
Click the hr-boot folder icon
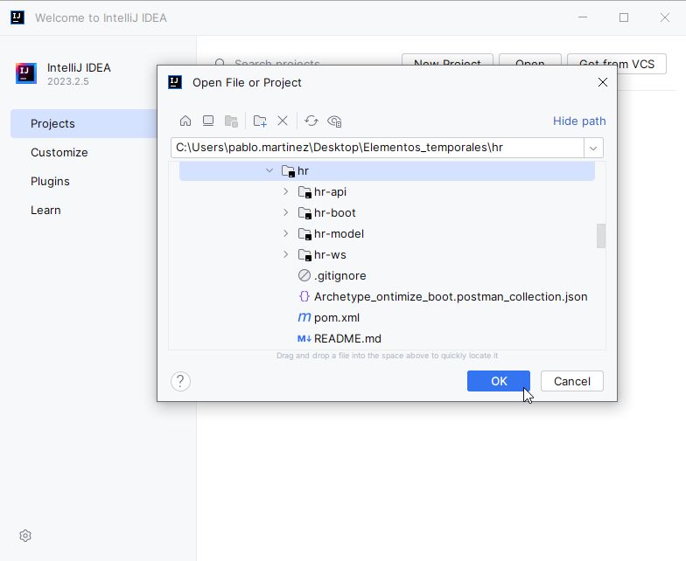tap(304, 213)
